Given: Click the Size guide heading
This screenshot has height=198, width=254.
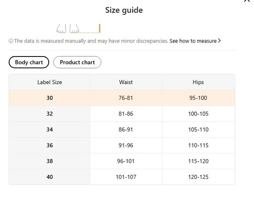Looking at the screenshot, I should click(x=124, y=10).
